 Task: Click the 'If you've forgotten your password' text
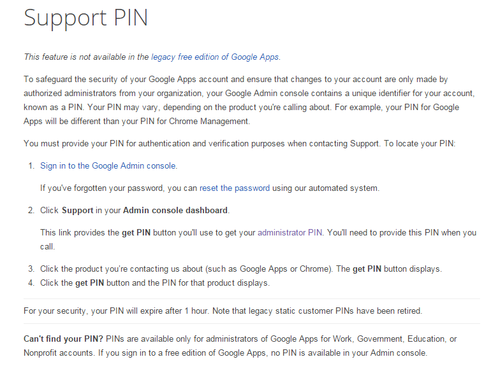210,188
